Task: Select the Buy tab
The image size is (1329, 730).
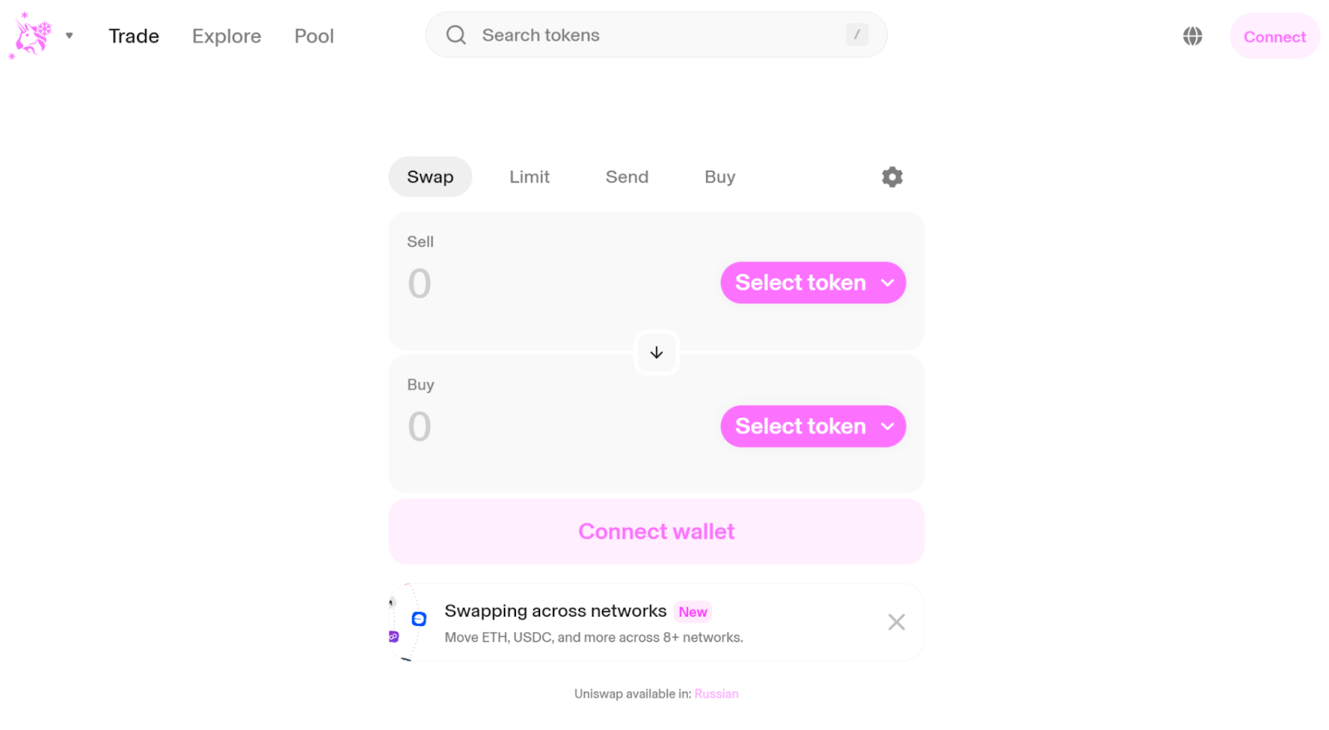Action: [x=720, y=177]
